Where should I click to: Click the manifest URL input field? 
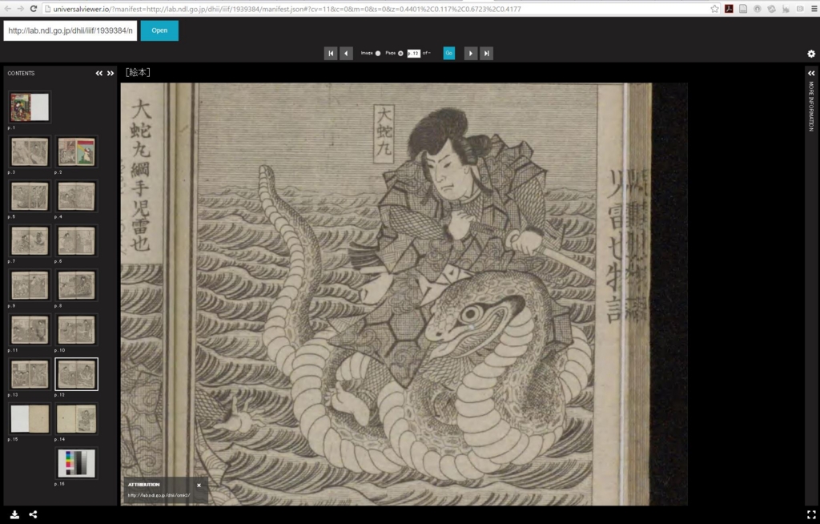pyautogui.click(x=70, y=30)
